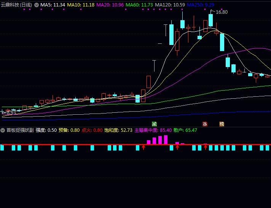Screen dimensions: 271x208
Task: Click the tallest magenta bar in indicator
Action: (166, 139)
